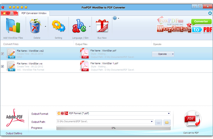Open the Output Path dropdown arrow

152,122
